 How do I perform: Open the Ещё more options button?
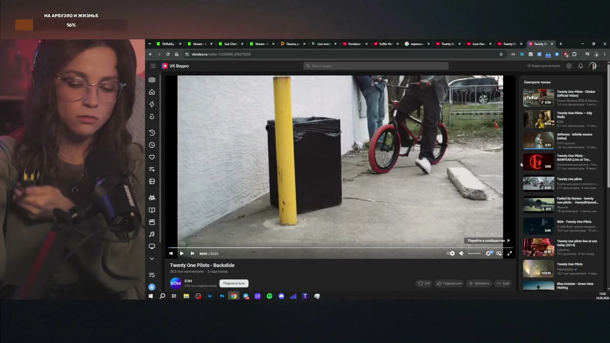(503, 283)
